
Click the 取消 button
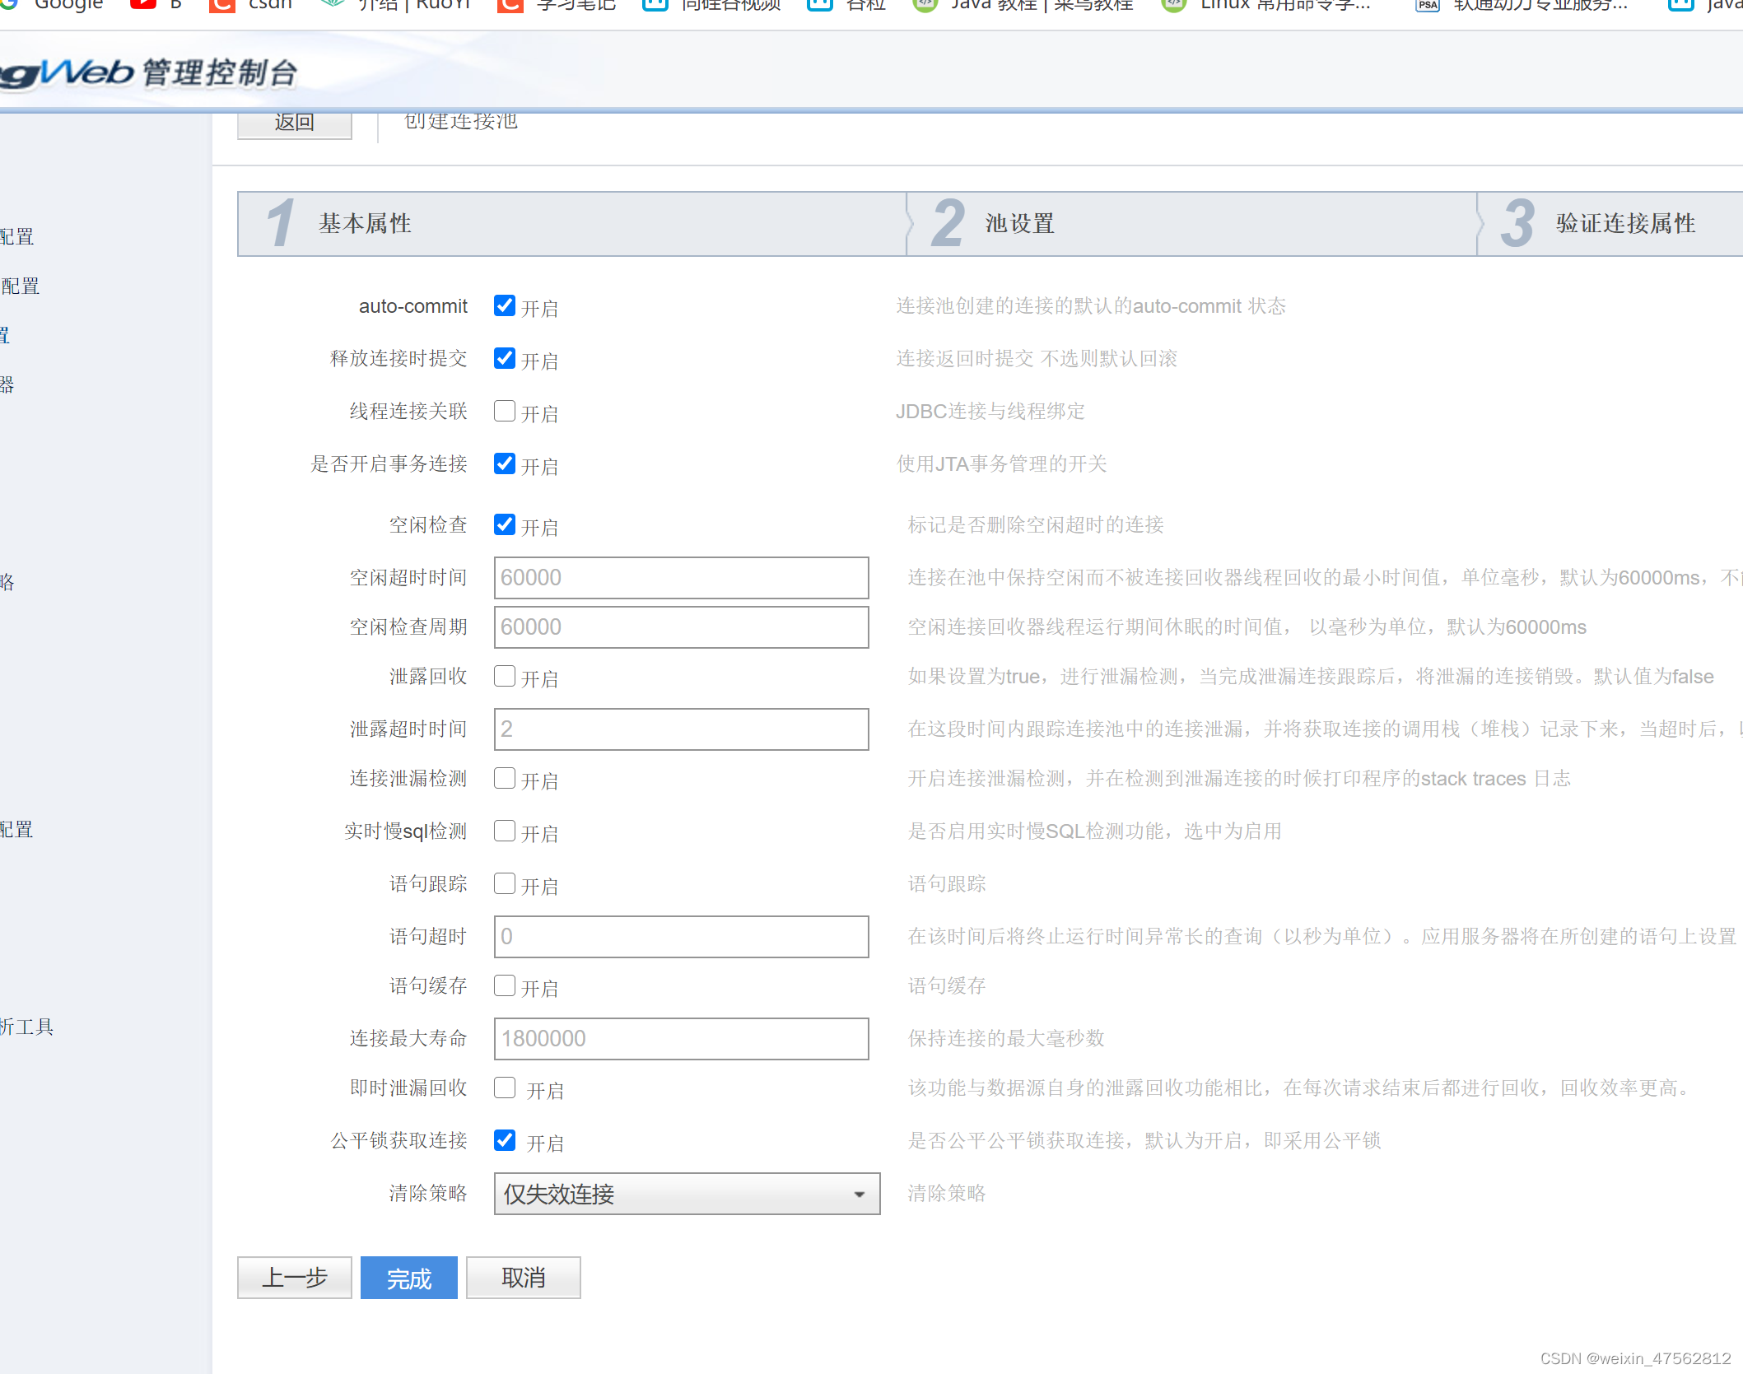tap(524, 1278)
